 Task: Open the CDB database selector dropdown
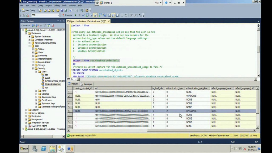click(x=58, y=15)
